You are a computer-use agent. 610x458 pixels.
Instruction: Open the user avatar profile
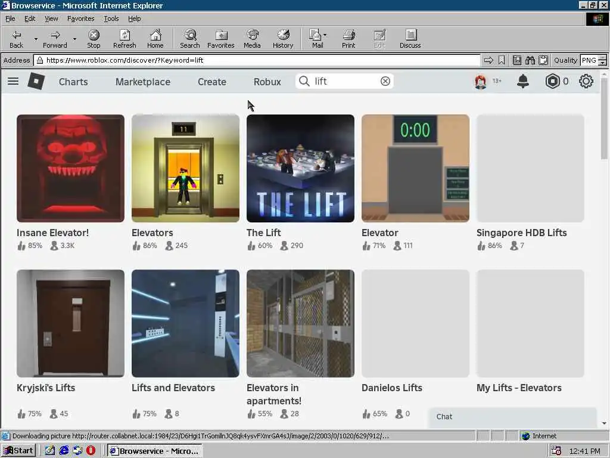pyautogui.click(x=481, y=81)
